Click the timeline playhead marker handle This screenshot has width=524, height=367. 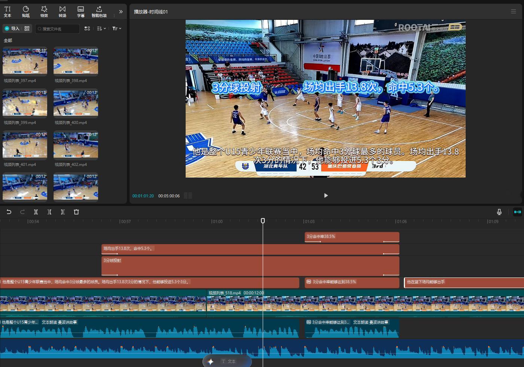263,221
